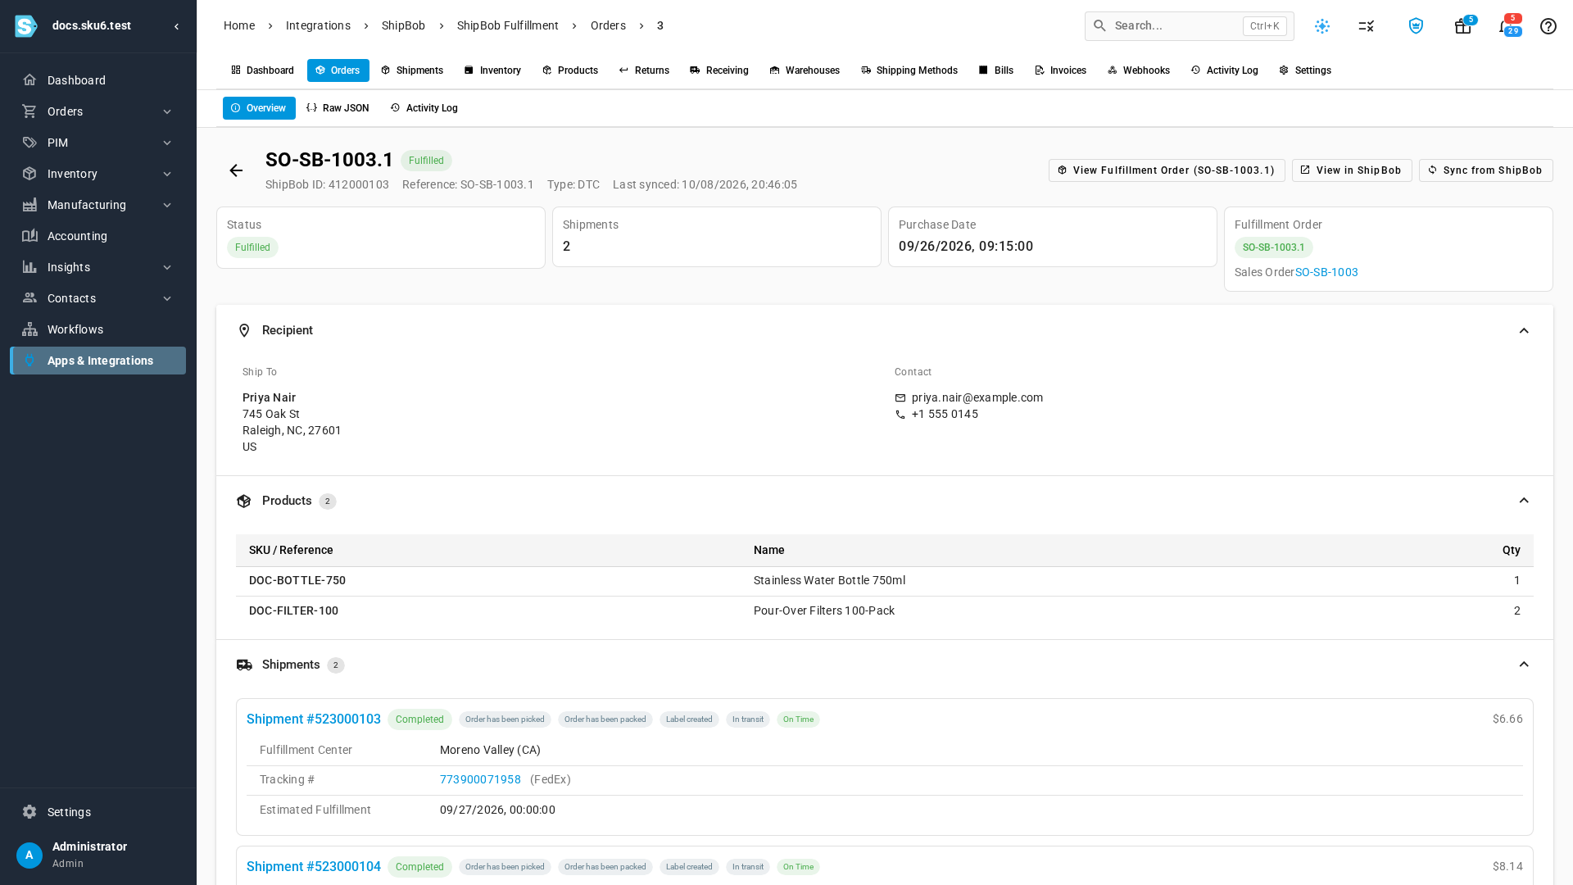
Task: Open Shipment #523000103 link
Action: click(314, 719)
